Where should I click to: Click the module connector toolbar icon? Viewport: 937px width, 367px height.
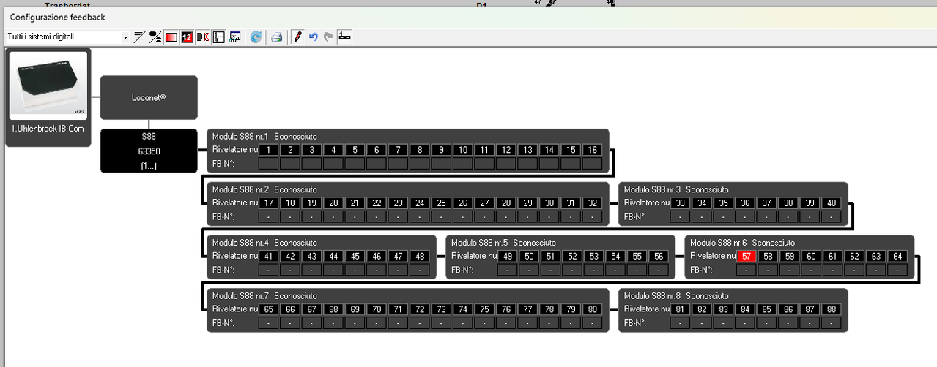344,37
